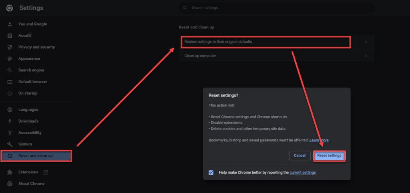Click the Appearance palette icon
Screen dimensions: 410x193
click(x=10, y=58)
